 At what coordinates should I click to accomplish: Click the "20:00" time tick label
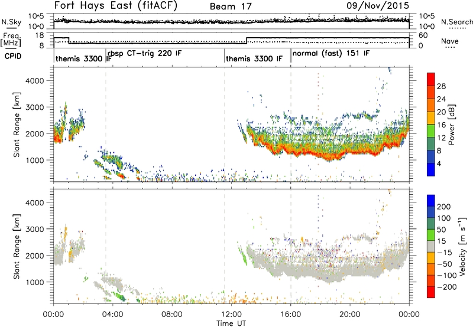coord(350,315)
